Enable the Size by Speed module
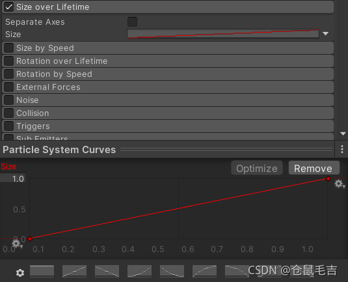Image resolution: width=348 pixels, height=282 pixels. (8, 48)
